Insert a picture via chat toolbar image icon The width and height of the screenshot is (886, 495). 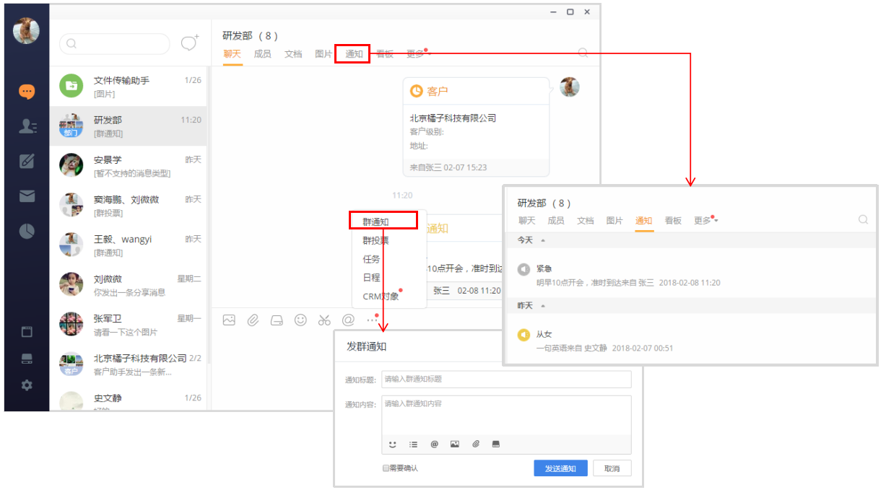(229, 320)
